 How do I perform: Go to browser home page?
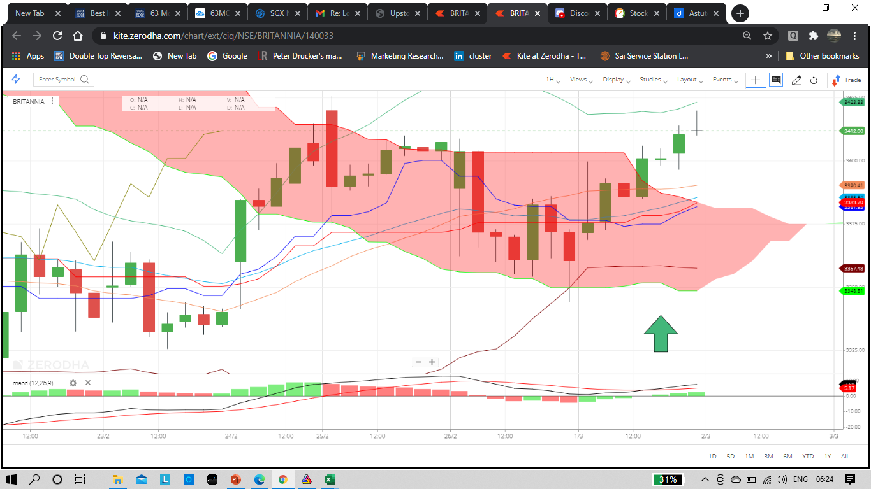(x=78, y=36)
